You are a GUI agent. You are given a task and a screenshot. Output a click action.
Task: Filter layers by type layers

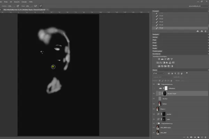(x=175, y=73)
